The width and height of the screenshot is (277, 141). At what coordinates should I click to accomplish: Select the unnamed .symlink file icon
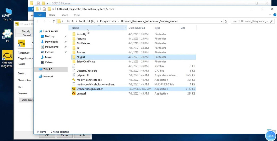coord(74,66)
